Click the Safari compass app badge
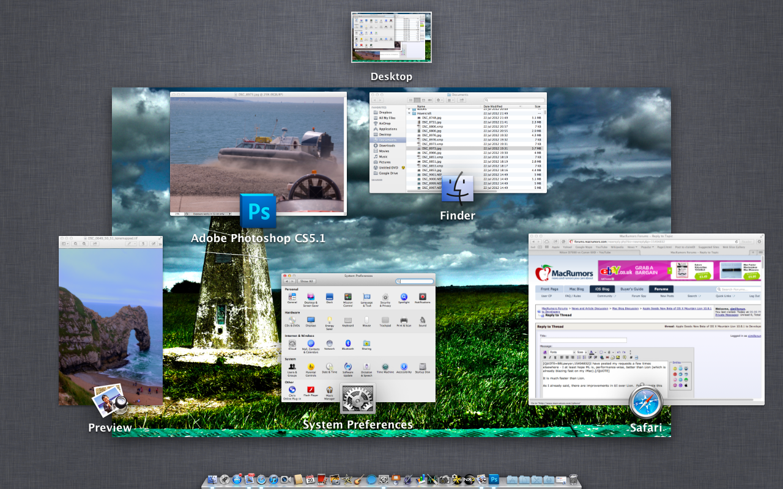 coord(646,403)
